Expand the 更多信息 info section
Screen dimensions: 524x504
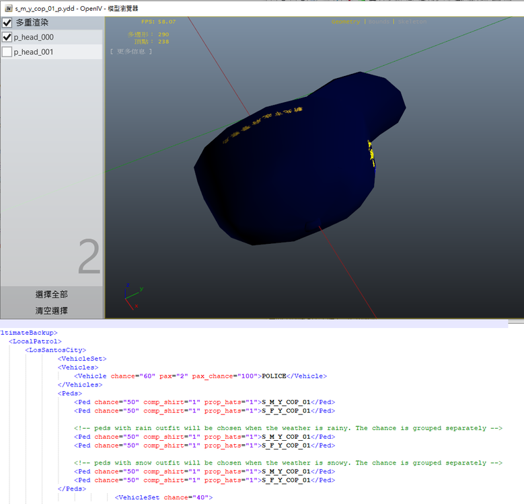[x=130, y=51]
